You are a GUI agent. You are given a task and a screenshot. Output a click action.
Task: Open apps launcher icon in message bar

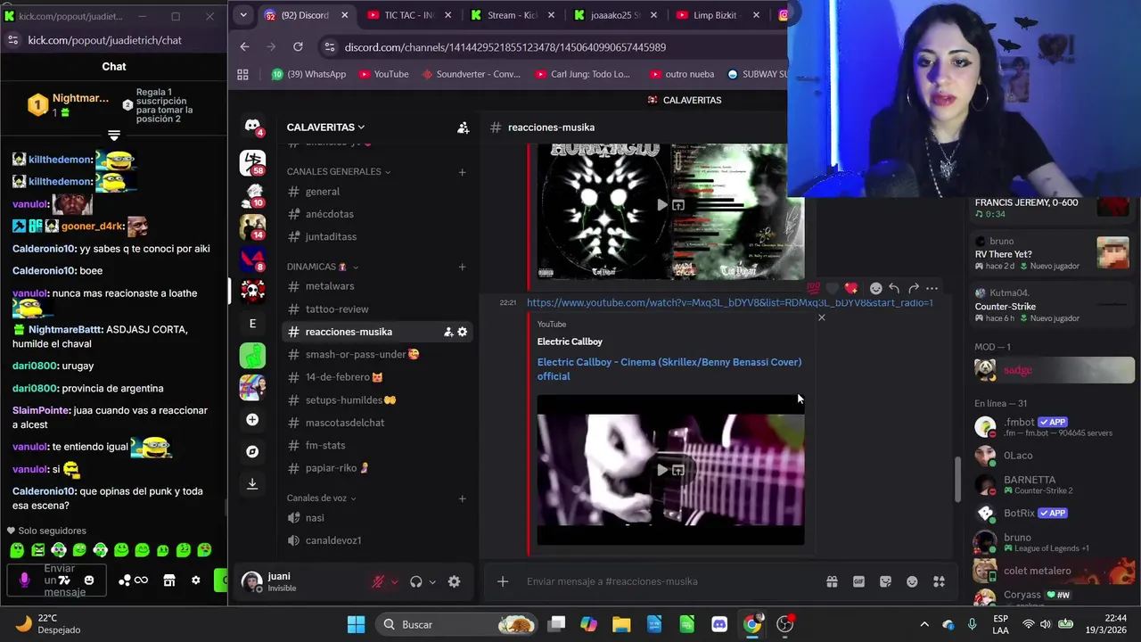coord(939,581)
